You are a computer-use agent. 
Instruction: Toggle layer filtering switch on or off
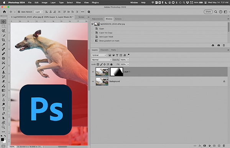point(129,55)
